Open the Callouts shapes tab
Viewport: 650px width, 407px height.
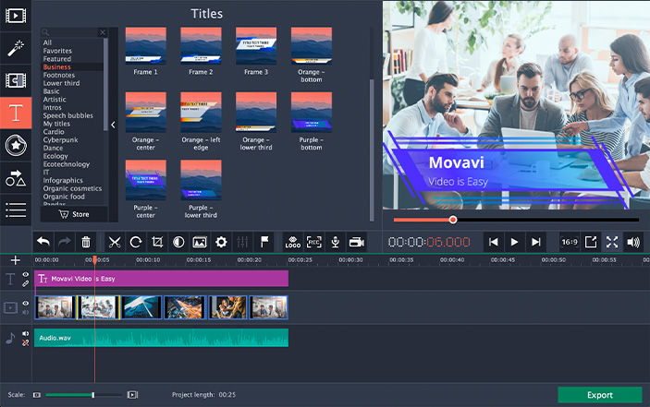pos(16,178)
